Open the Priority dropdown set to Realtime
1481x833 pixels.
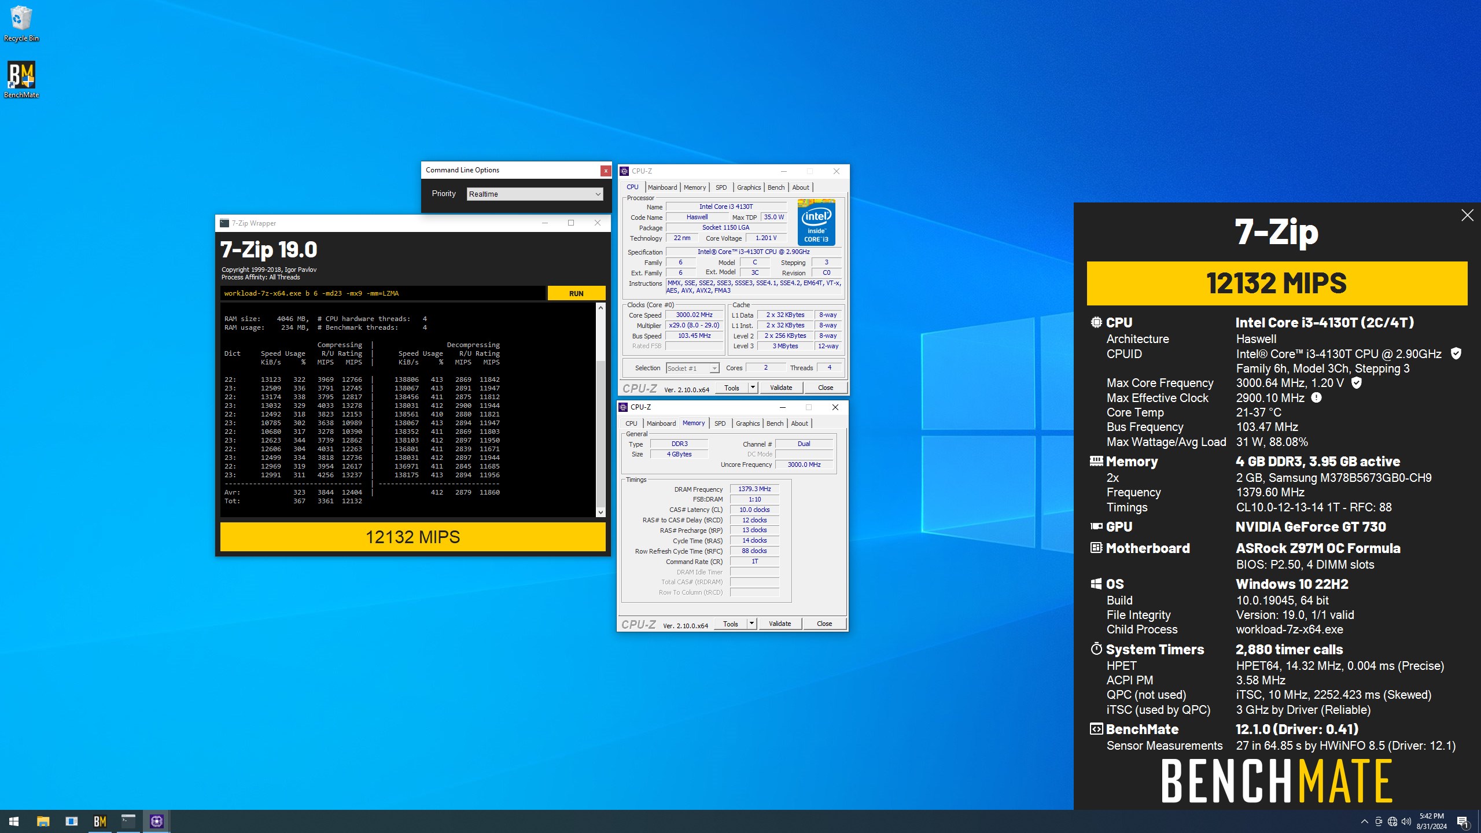(535, 194)
